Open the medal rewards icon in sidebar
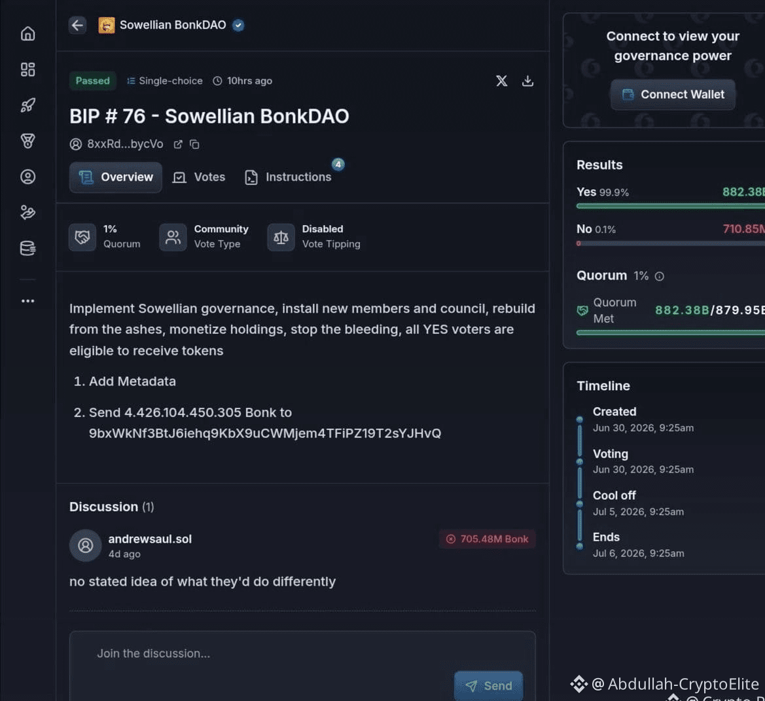765x701 pixels. (27, 141)
